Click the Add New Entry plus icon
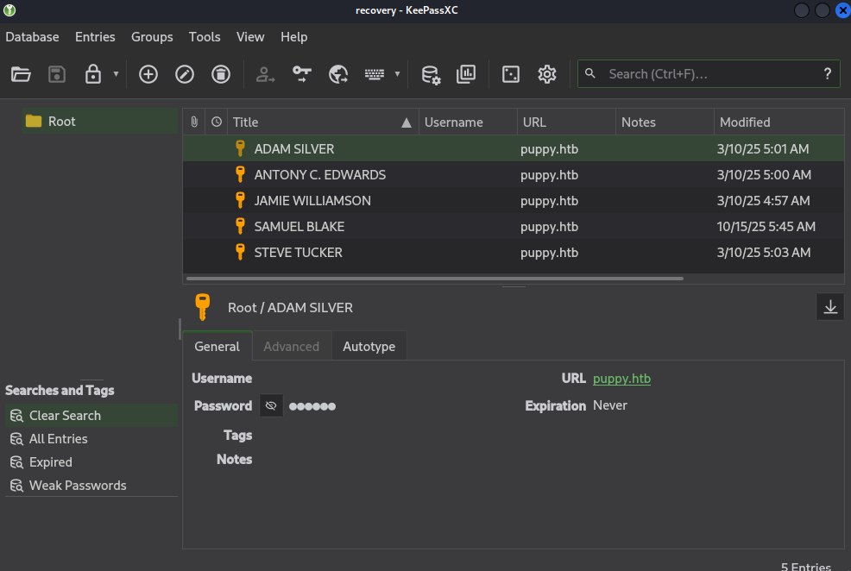851x571 pixels. (x=148, y=74)
